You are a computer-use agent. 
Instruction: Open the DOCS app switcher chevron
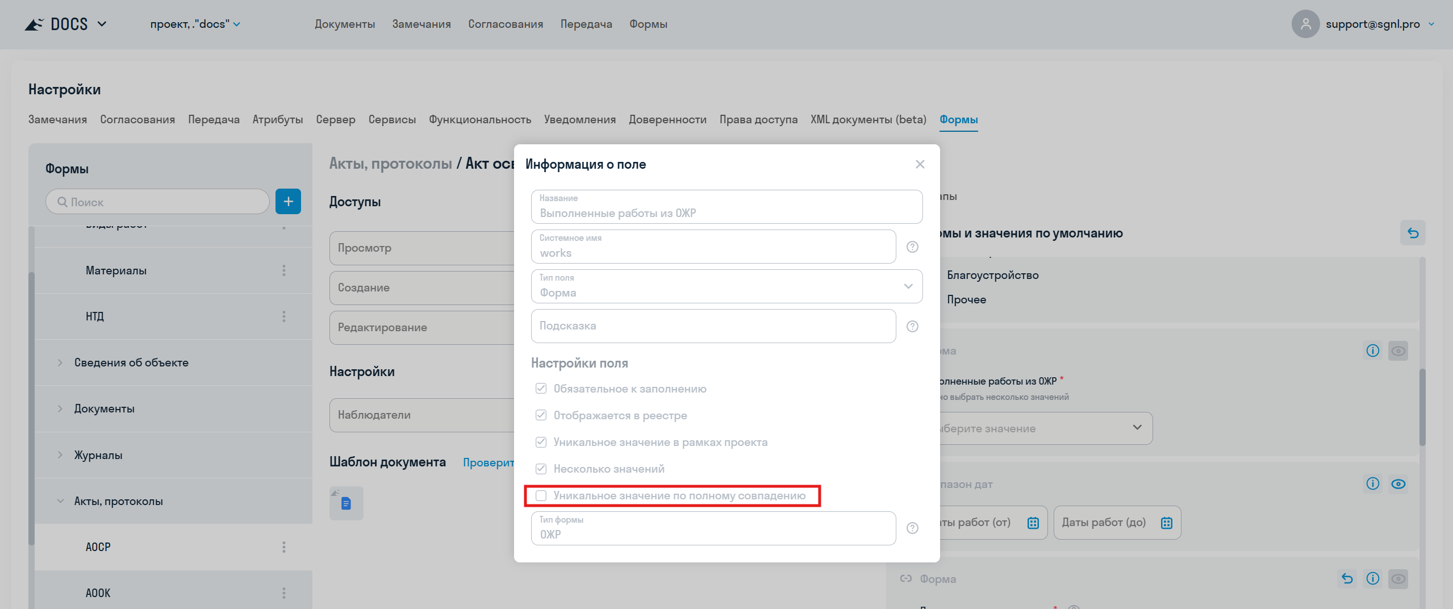click(x=102, y=24)
